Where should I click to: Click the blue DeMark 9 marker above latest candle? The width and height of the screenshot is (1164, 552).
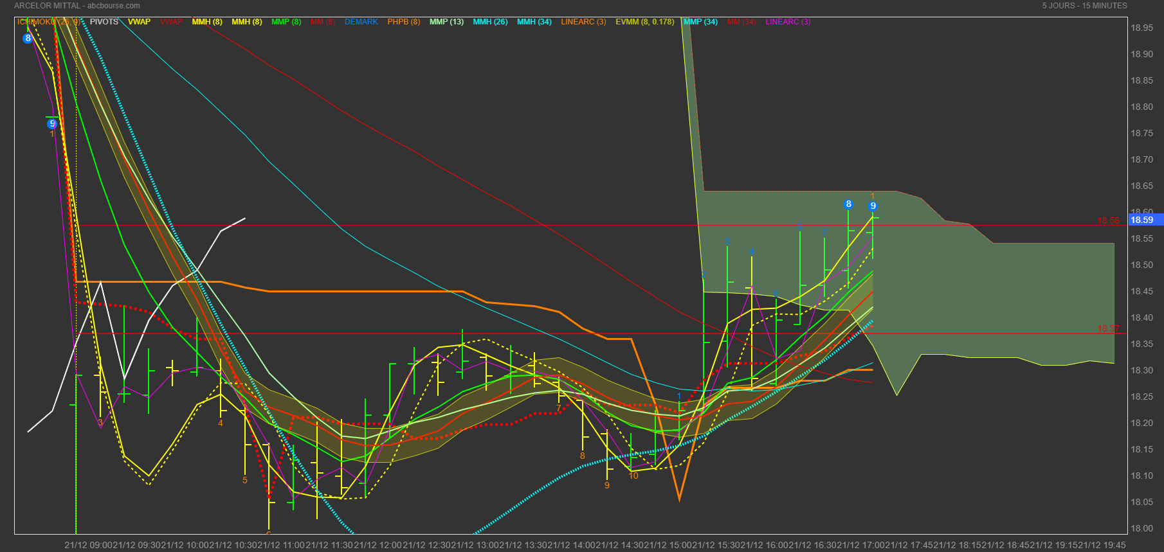click(x=873, y=206)
